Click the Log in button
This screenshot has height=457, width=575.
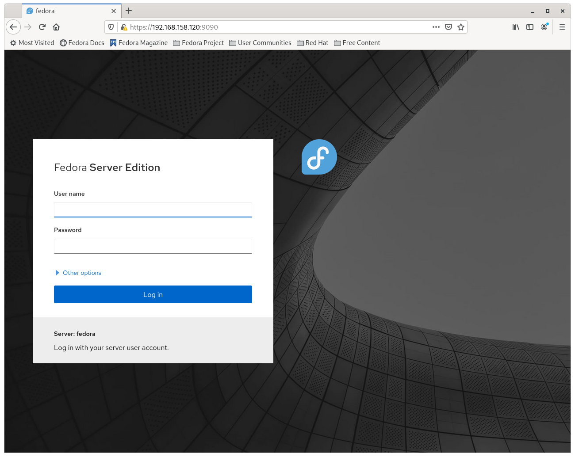click(153, 294)
